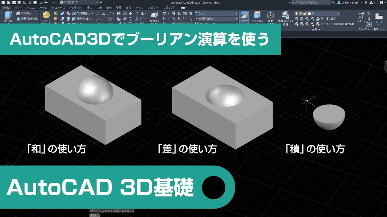Switch to the 出力 ribbon tab
The width and height of the screenshot is (387, 217).
click(128, 8)
